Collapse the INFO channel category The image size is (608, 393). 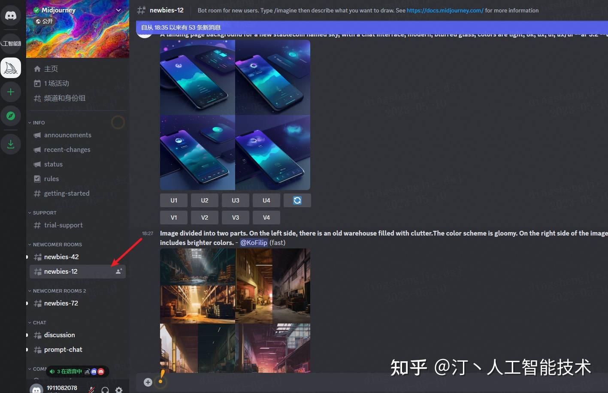pos(38,122)
